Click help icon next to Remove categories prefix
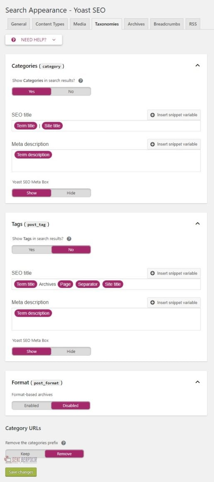This screenshot has width=214, height=482. click(x=63, y=443)
